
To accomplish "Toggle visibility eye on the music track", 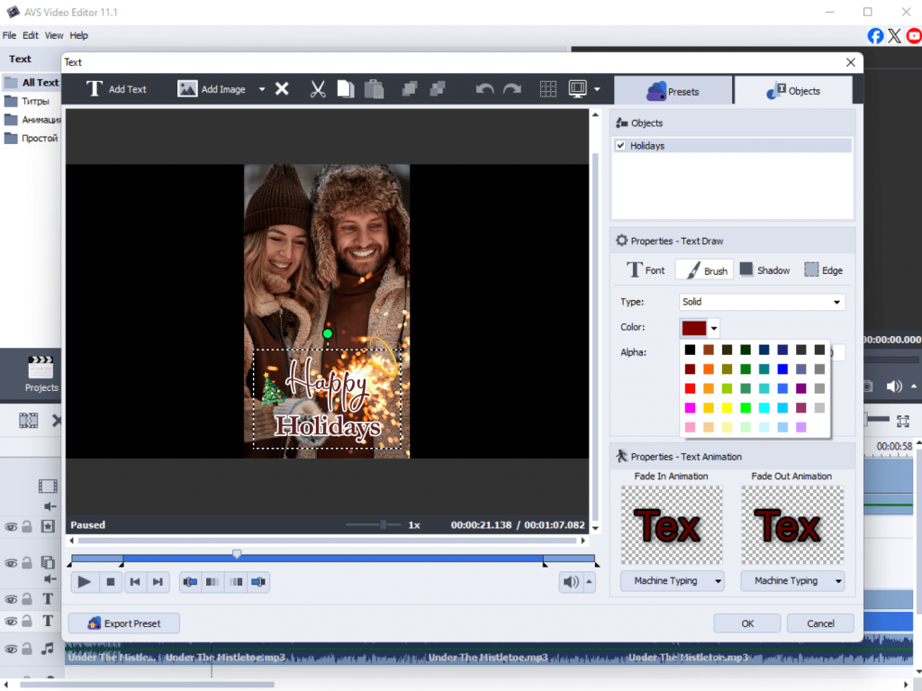I will coord(11,648).
